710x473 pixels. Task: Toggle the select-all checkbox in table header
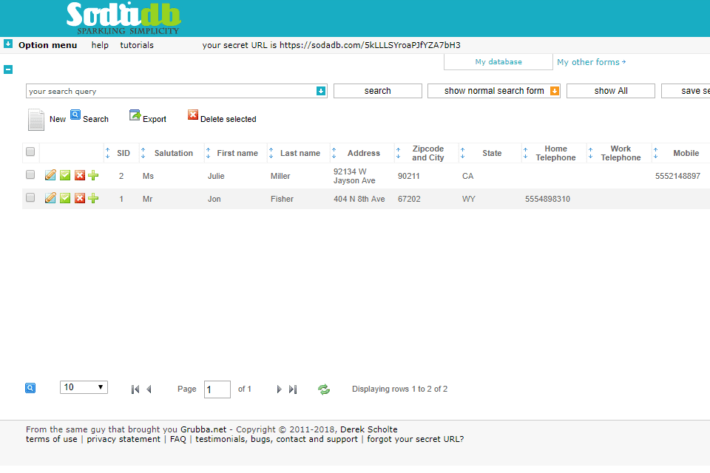(x=30, y=152)
